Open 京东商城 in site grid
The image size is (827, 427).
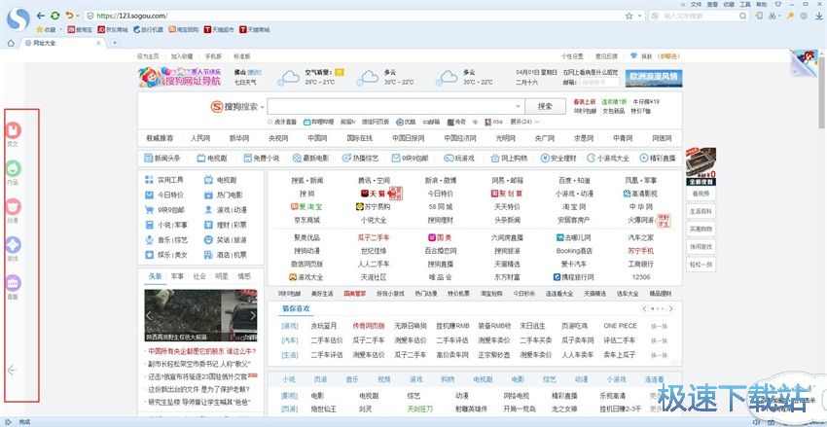(x=306, y=220)
